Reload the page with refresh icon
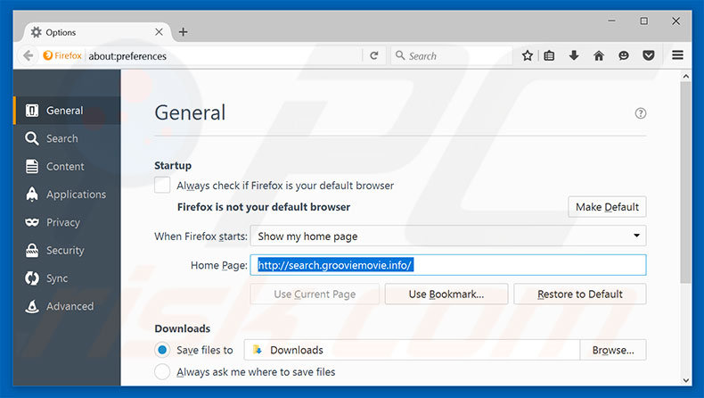 374,55
